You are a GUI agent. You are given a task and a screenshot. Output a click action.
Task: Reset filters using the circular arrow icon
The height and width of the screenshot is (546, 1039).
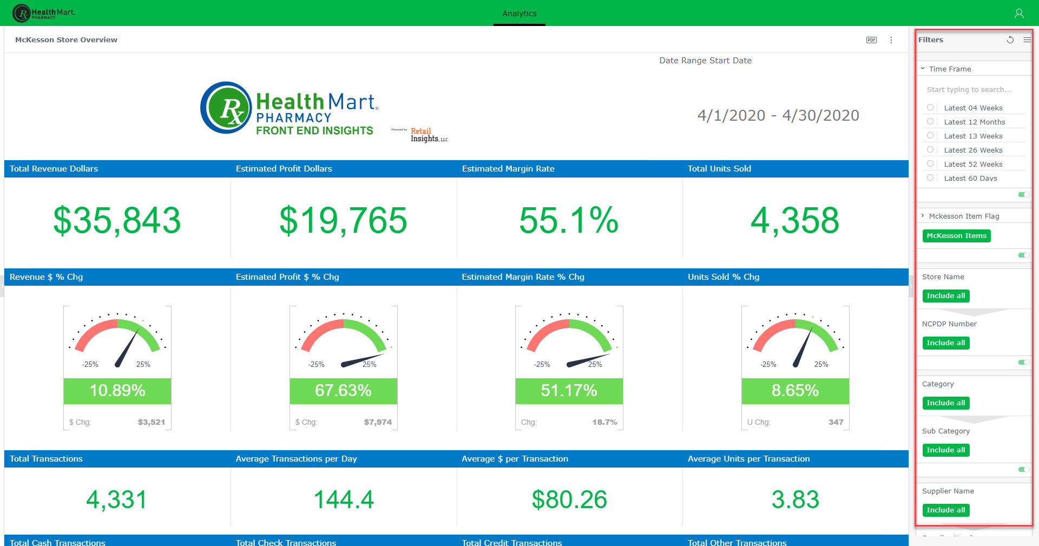(x=1010, y=40)
